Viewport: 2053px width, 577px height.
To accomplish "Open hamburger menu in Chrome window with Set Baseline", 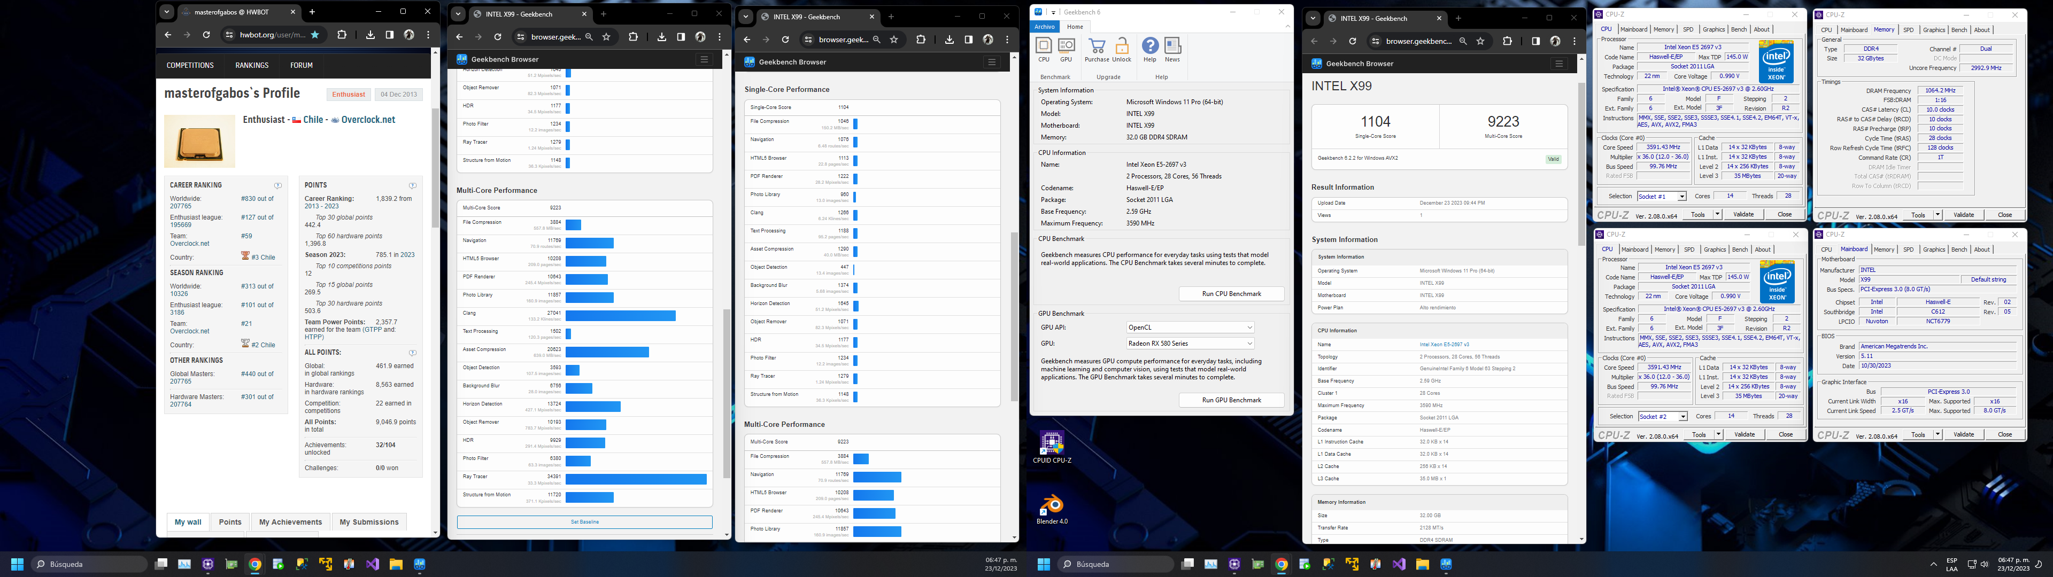I will [x=704, y=59].
